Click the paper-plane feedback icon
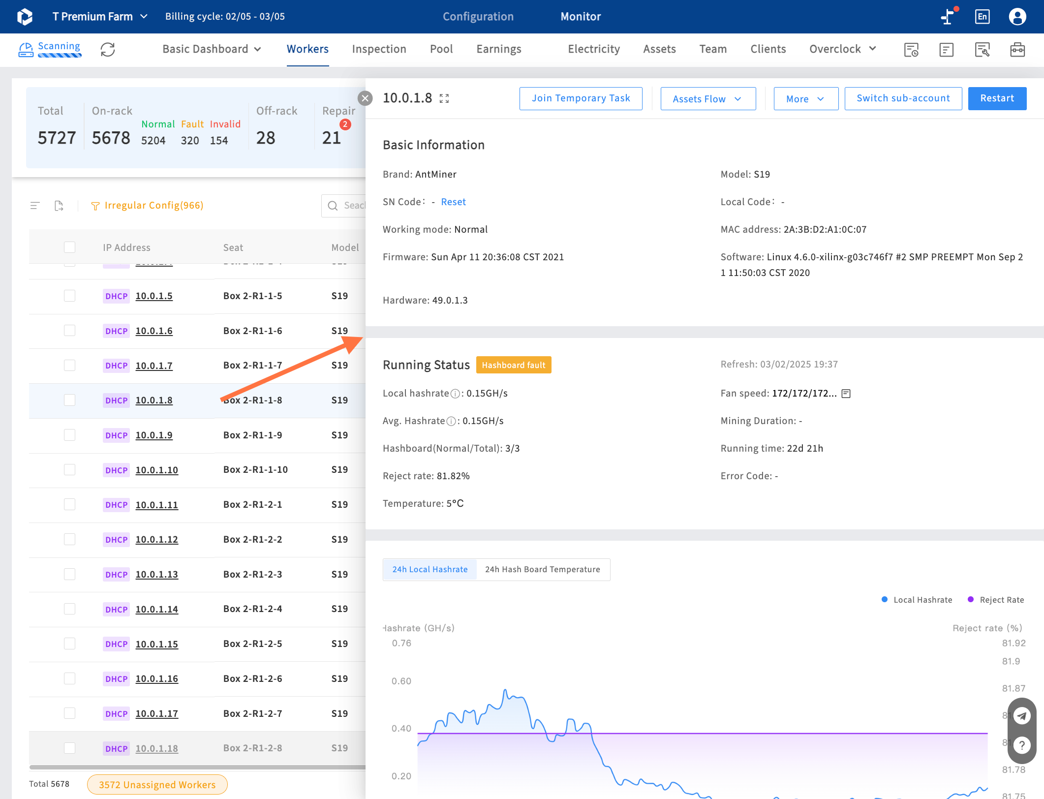1044x799 pixels. tap(1022, 716)
